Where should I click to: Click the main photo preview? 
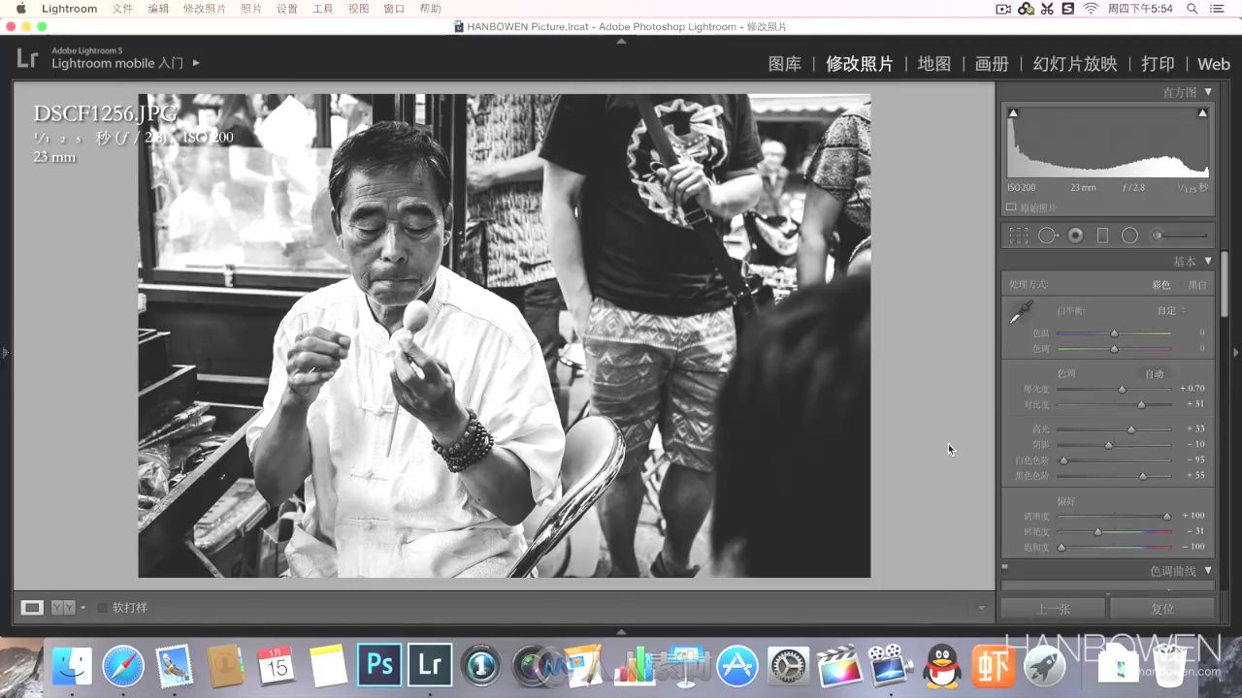point(504,335)
